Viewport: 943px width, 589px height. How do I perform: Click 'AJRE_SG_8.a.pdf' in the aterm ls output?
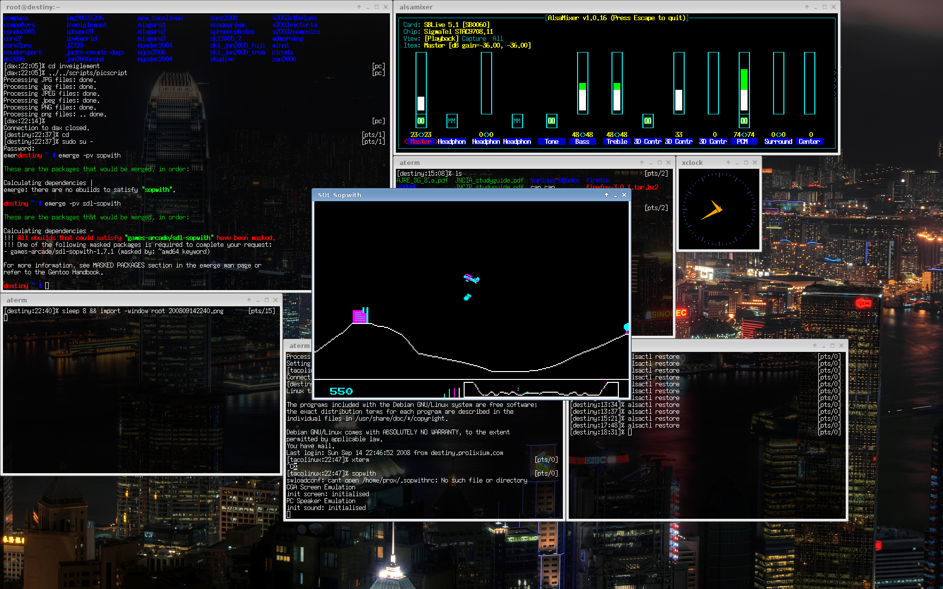[422, 180]
